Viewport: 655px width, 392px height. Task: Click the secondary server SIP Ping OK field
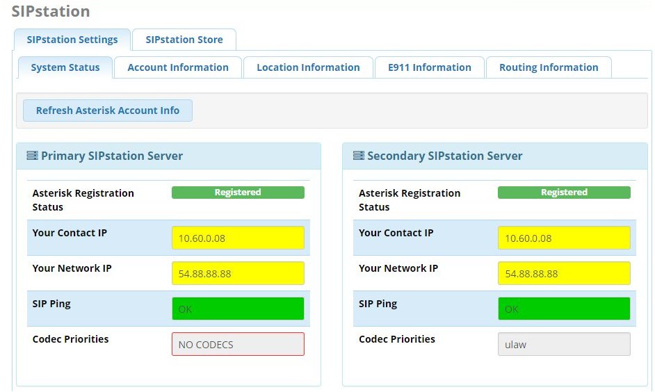tap(564, 309)
